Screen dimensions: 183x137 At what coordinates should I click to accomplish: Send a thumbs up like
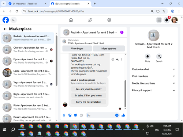123,115
